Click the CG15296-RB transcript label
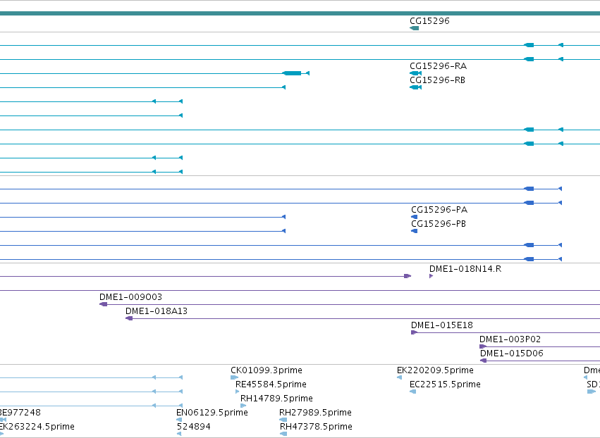The image size is (600, 438). tap(437, 80)
